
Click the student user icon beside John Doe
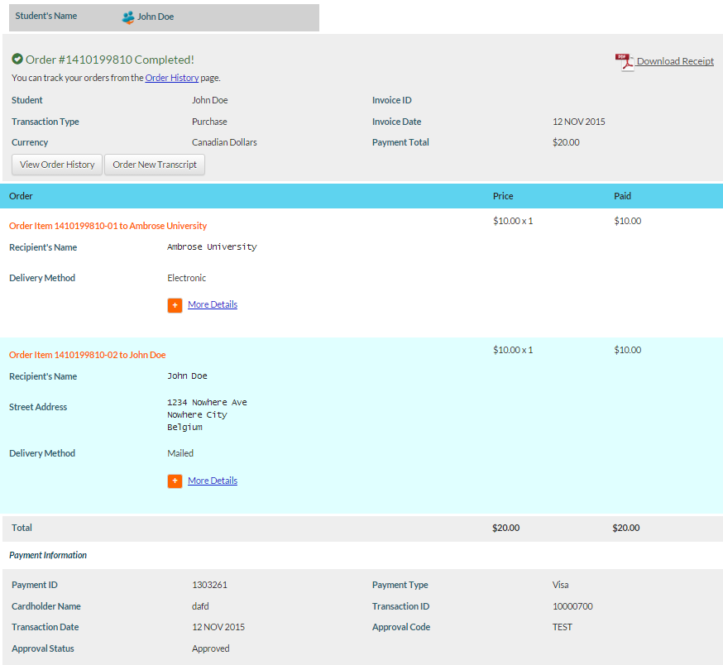(128, 17)
